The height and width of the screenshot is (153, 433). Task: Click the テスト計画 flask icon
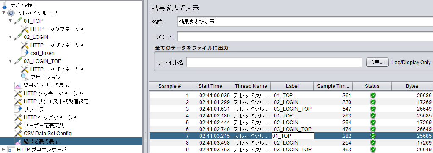click(5, 5)
